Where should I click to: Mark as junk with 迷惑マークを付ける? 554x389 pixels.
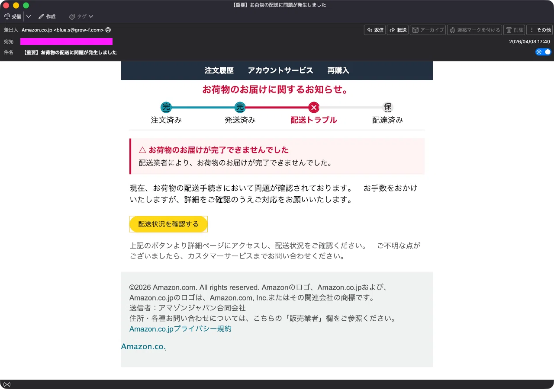point(474,30)
